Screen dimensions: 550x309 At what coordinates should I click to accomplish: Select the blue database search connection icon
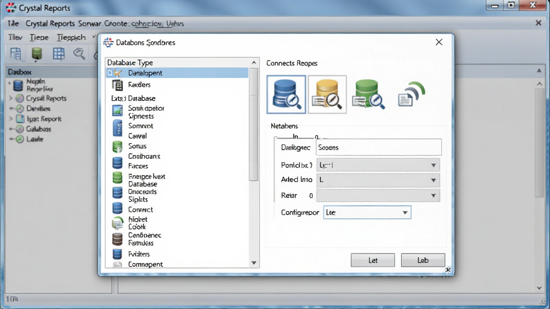[286, 94]
